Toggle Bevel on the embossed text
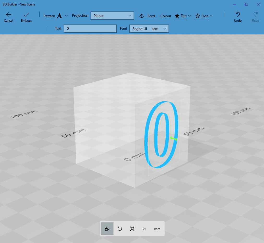 [x=147, y=16]
